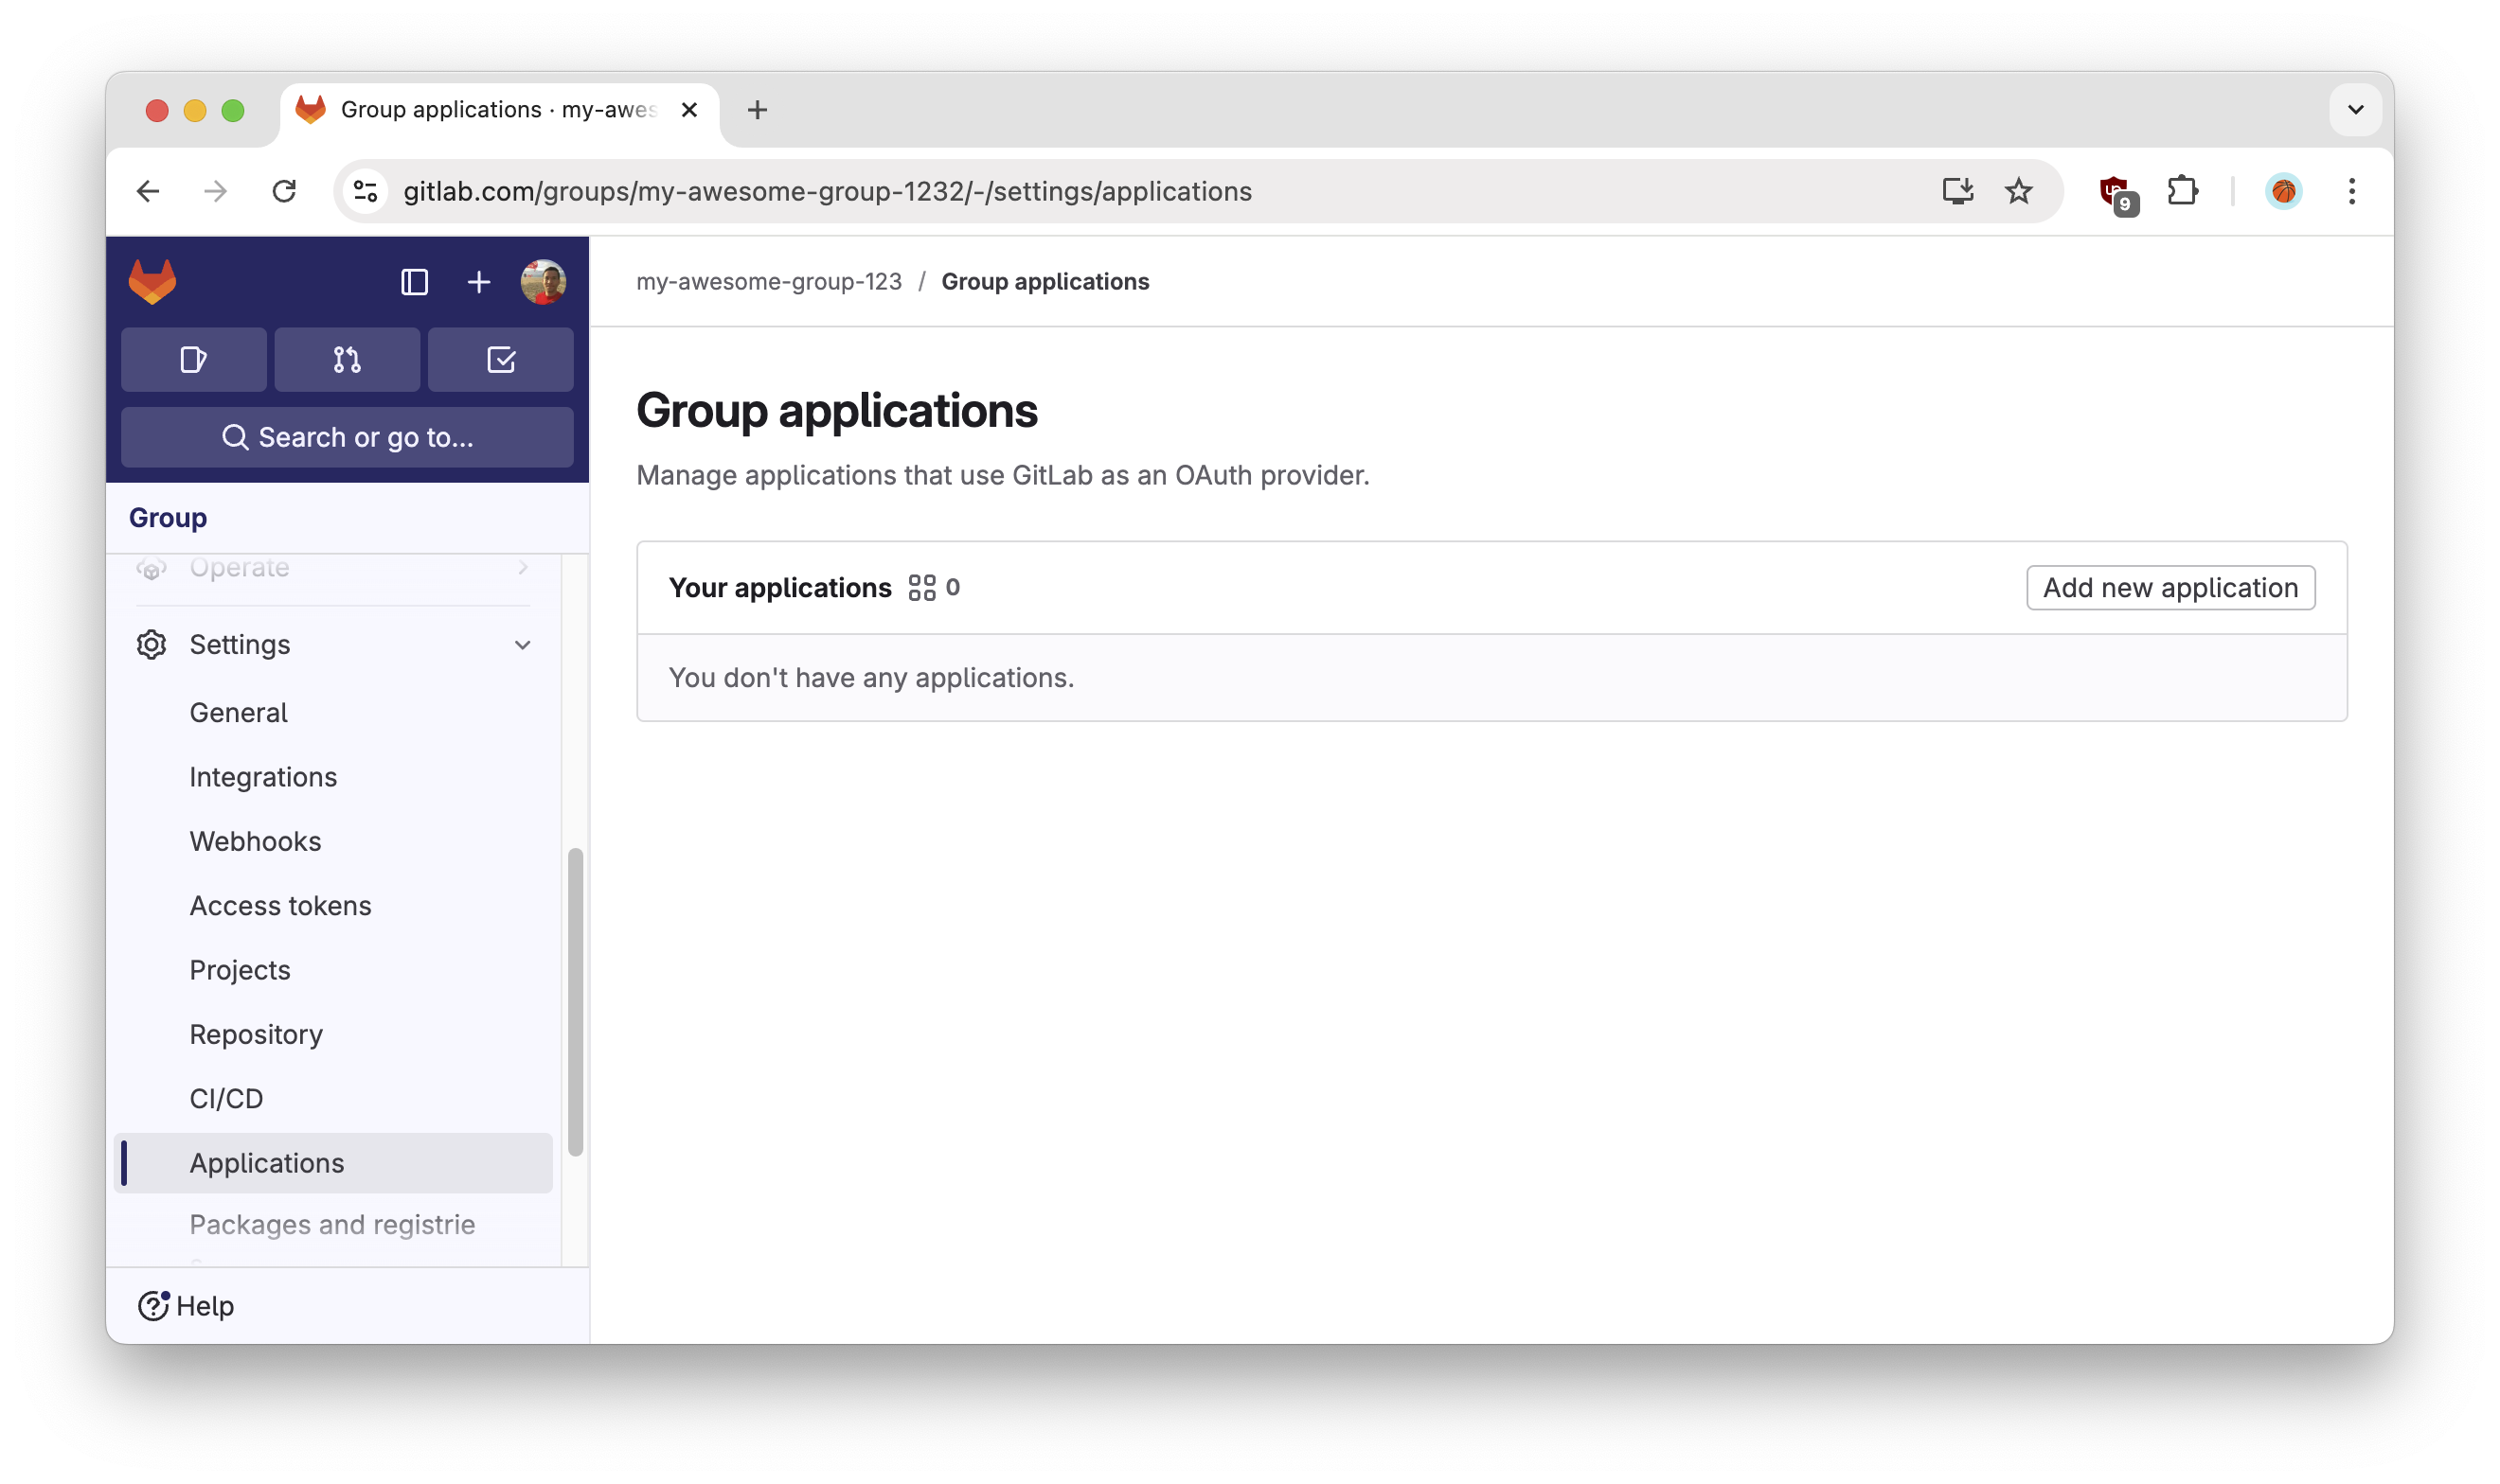Click Search or go to field
2500x1484 pixels.
pyautogui.click(x=348, y=437)
